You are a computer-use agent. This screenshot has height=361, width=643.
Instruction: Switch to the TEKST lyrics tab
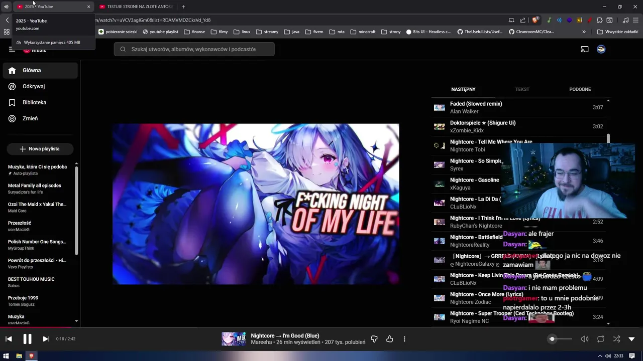point(522,89)
